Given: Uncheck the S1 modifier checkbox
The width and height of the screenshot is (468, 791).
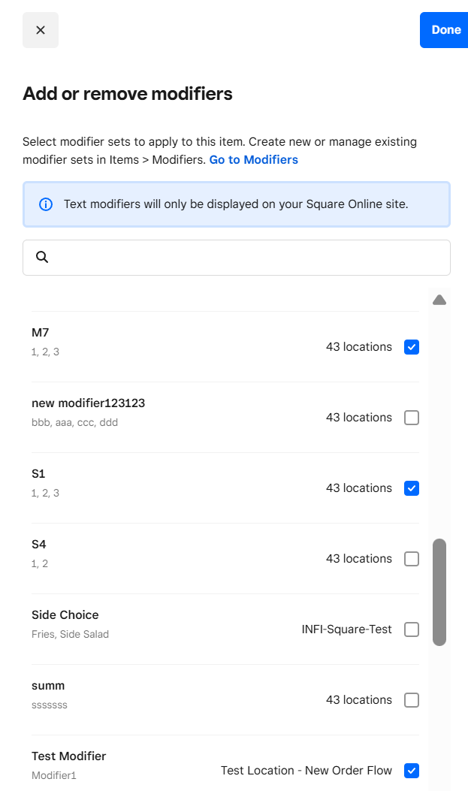Looking at the screenshot, I should tap(412, 488).
